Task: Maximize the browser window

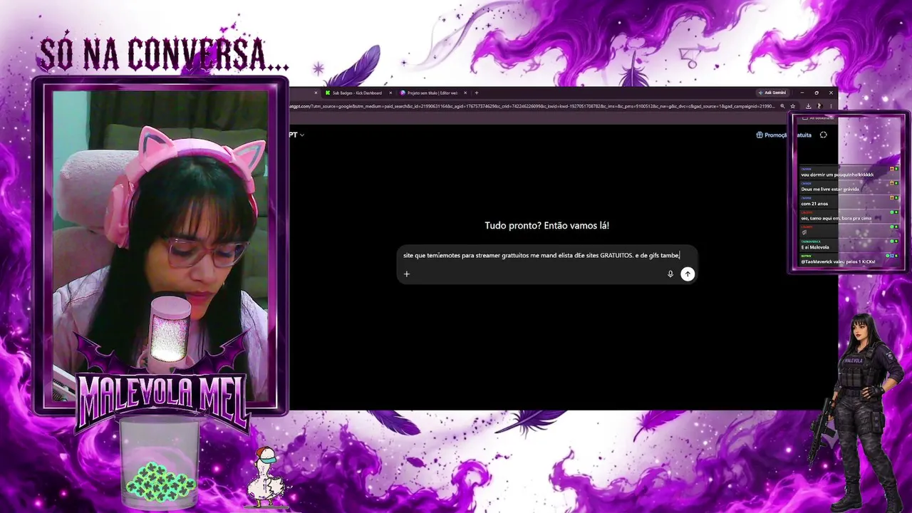Action: (817, 93)
